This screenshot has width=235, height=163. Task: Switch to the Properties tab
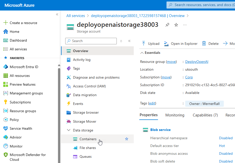pyautogui.click(x=148, y=115)
